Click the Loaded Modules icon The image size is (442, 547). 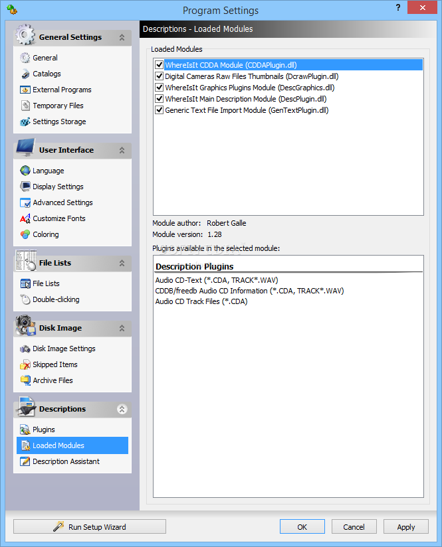tap(25, 445)
